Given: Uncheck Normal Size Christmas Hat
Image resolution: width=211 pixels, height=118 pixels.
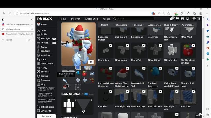Looking at the screenshot, I should pos(128,69).
